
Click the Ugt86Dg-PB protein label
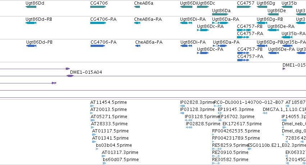click(270, 42)
